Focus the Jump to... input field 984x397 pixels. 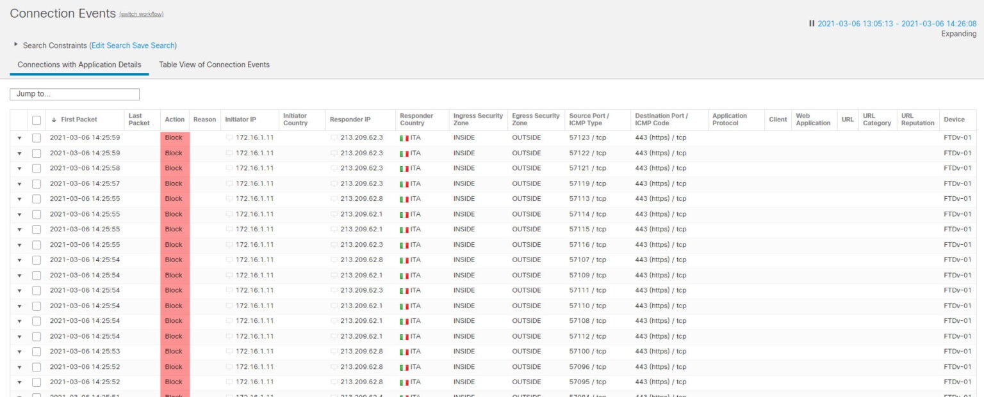click(x=74, y=94)
